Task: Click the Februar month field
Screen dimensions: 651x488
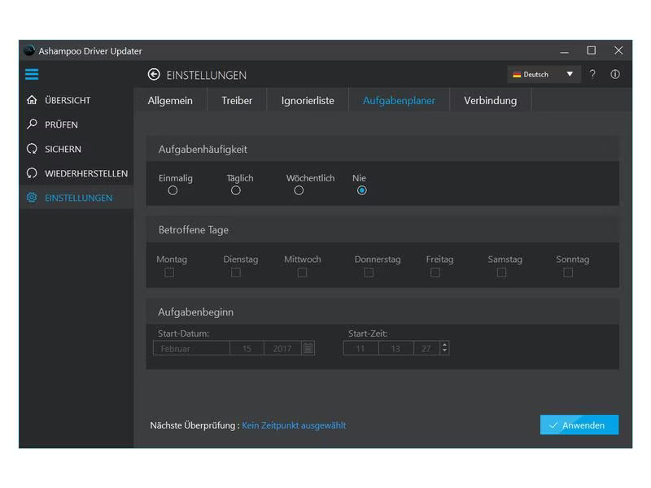Action: [191, 348]
